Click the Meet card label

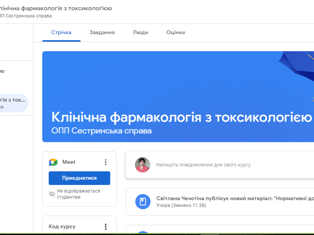[69, 162]
